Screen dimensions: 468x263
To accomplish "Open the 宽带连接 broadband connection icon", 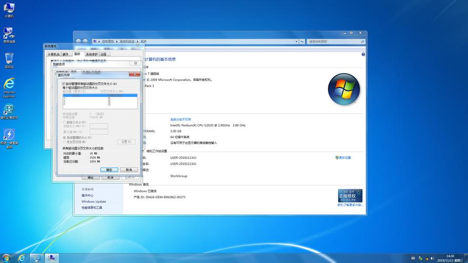I will click(x=9, y=34).
